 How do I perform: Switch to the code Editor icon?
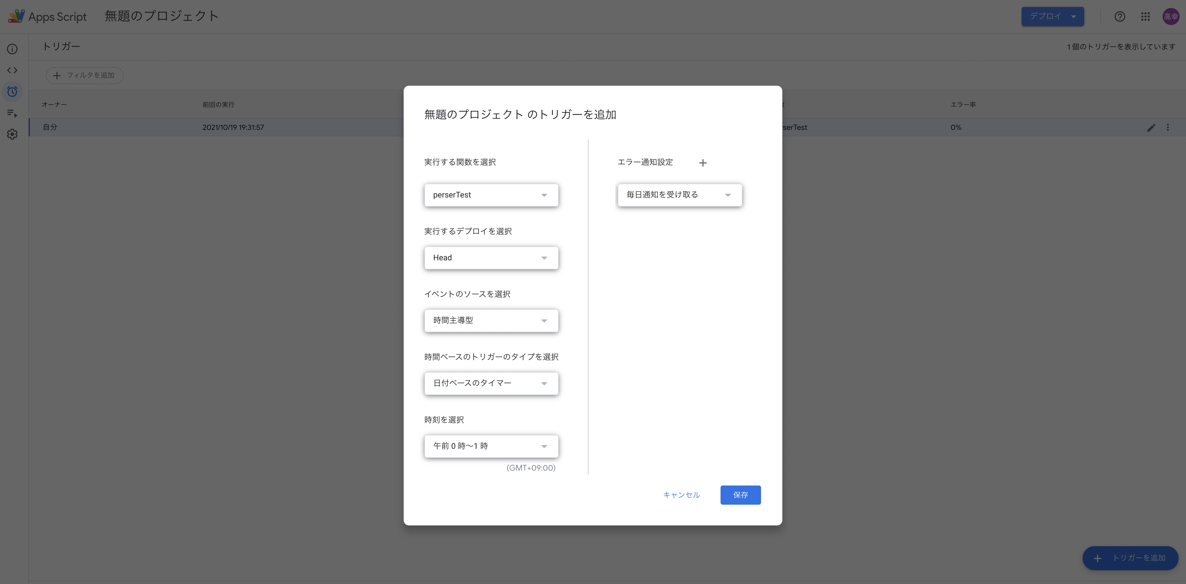(x=12, y=70)
